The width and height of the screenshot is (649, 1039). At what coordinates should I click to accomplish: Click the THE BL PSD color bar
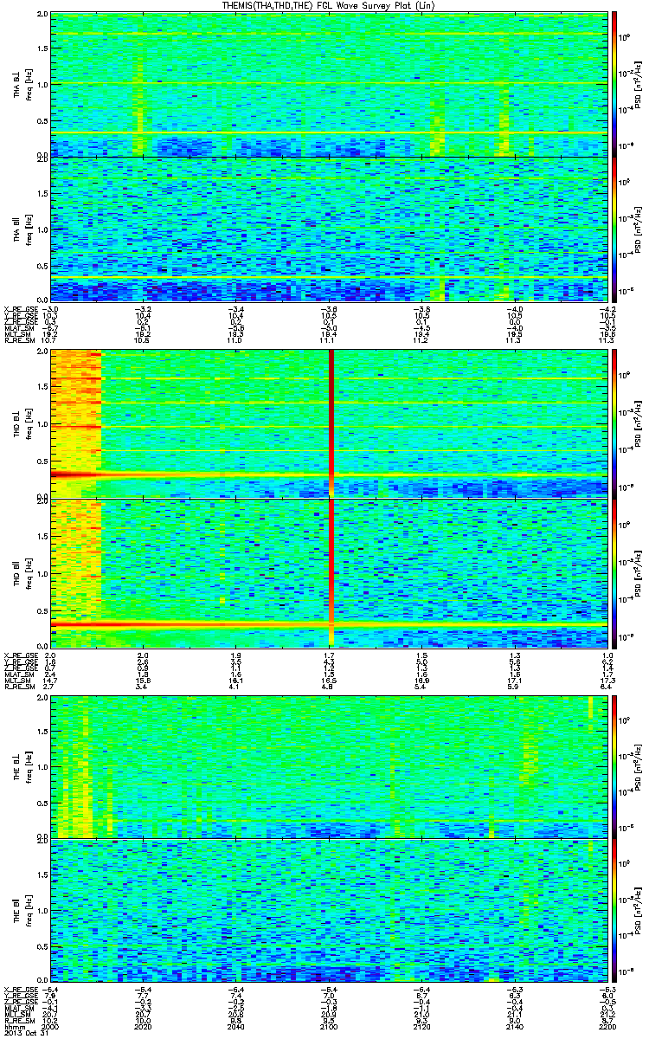pos(615,765)
